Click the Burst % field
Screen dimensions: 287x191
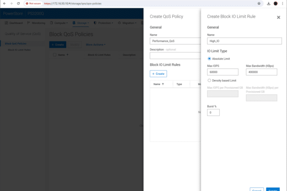coord(213,113)
